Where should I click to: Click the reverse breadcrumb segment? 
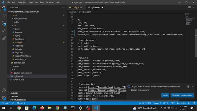point(73,12)
